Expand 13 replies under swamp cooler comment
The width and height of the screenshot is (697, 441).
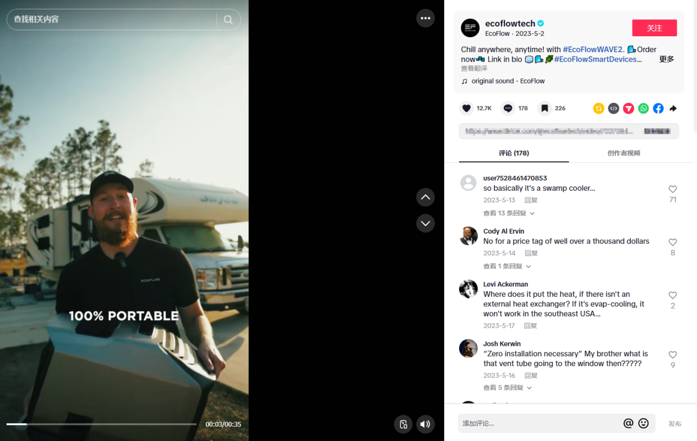[x=509, y=213]
